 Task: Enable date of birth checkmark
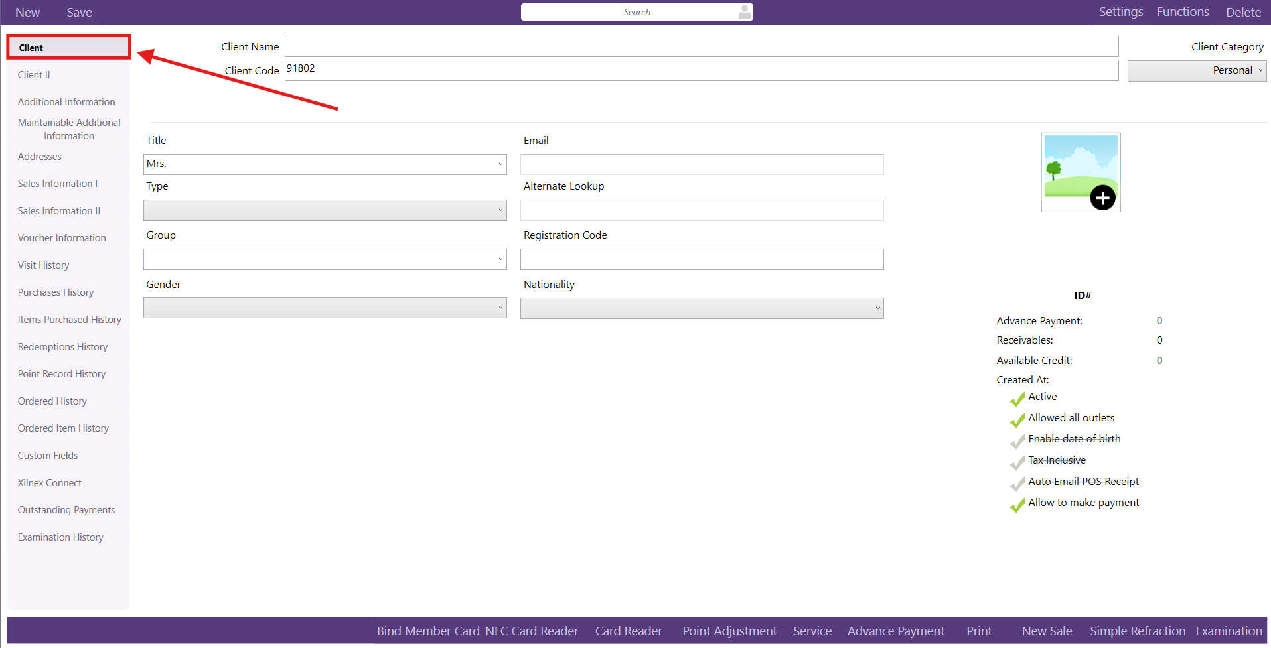(1017, 442)
